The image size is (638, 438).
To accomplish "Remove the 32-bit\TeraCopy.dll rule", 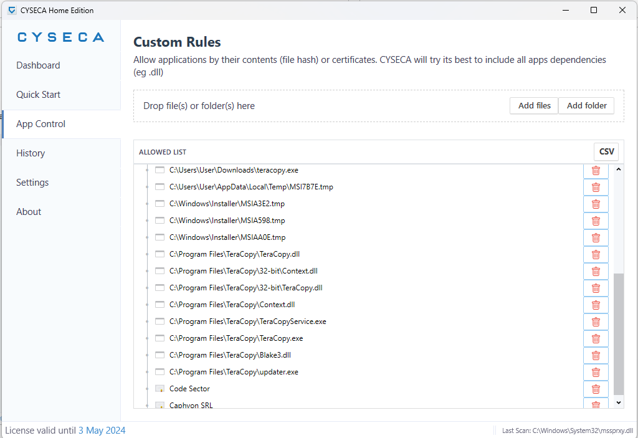I will click(x=596, y=288).
